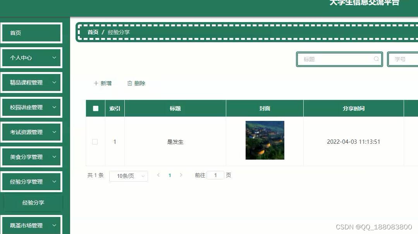The height and width of the screenshot is (234, 418).
Task: Expand the 跳蚤市场管理 sidebar menu
Action: [x=31, y=225]
